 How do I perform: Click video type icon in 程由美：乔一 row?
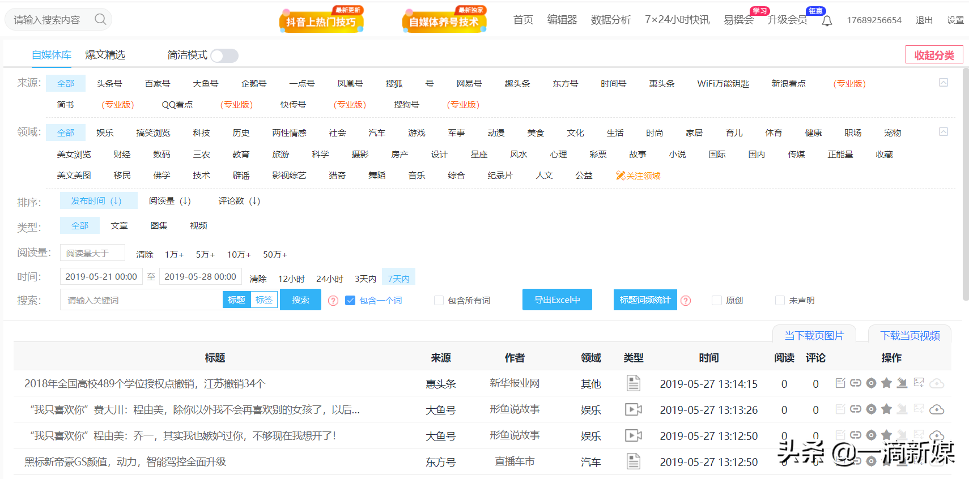click(x=634, y=435)
